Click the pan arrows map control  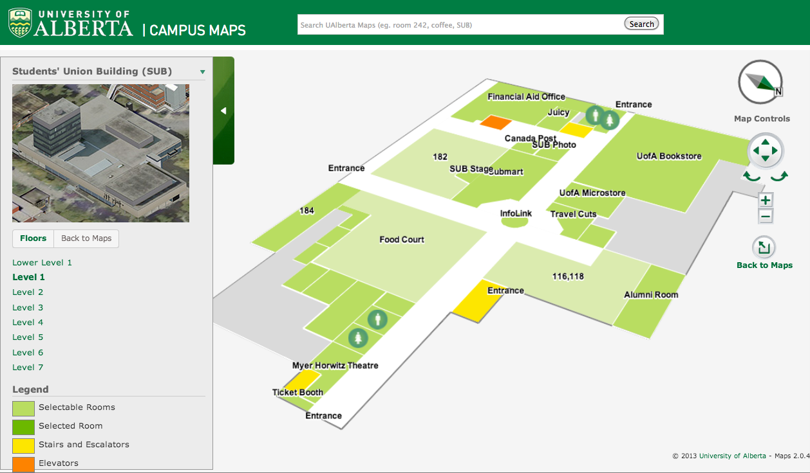coord(765,151)
